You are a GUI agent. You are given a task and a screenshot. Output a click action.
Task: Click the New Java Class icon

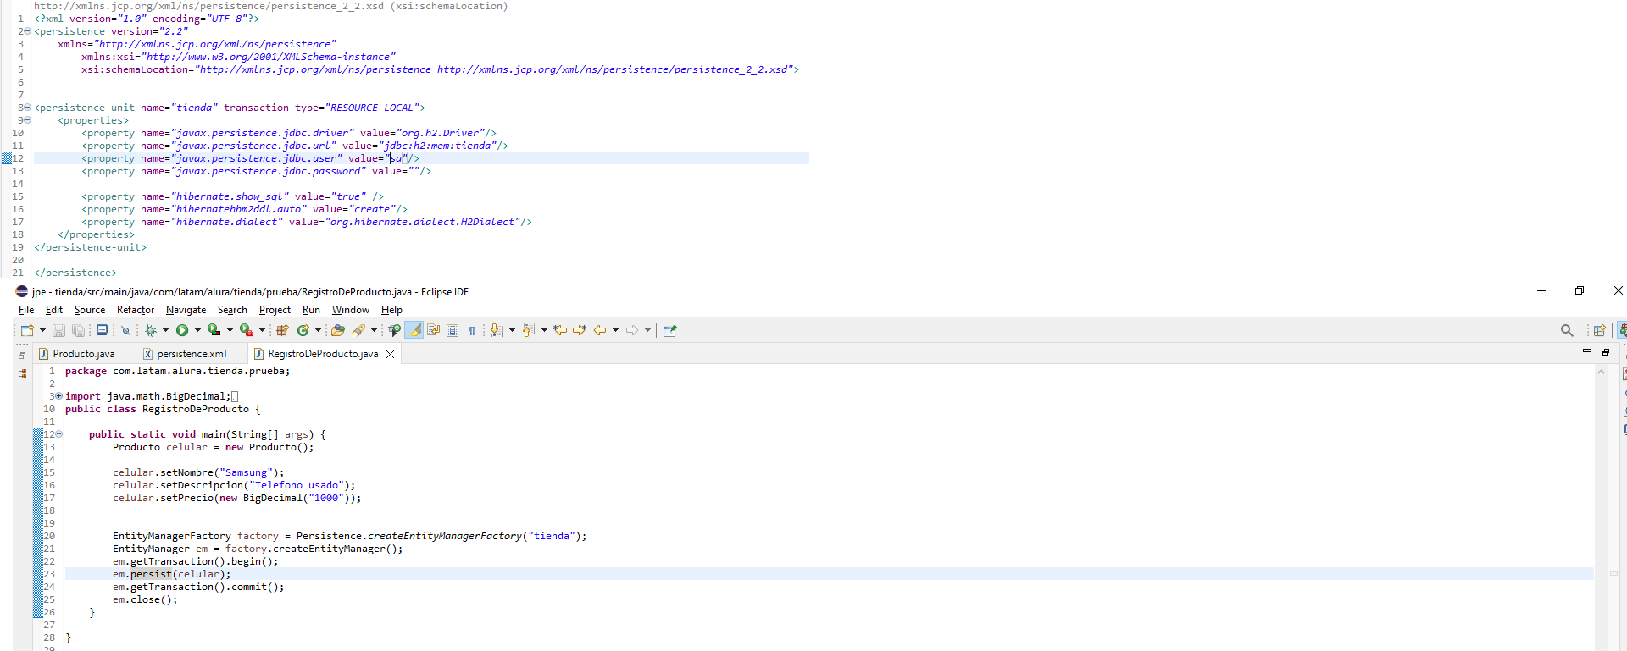(303, 330)
